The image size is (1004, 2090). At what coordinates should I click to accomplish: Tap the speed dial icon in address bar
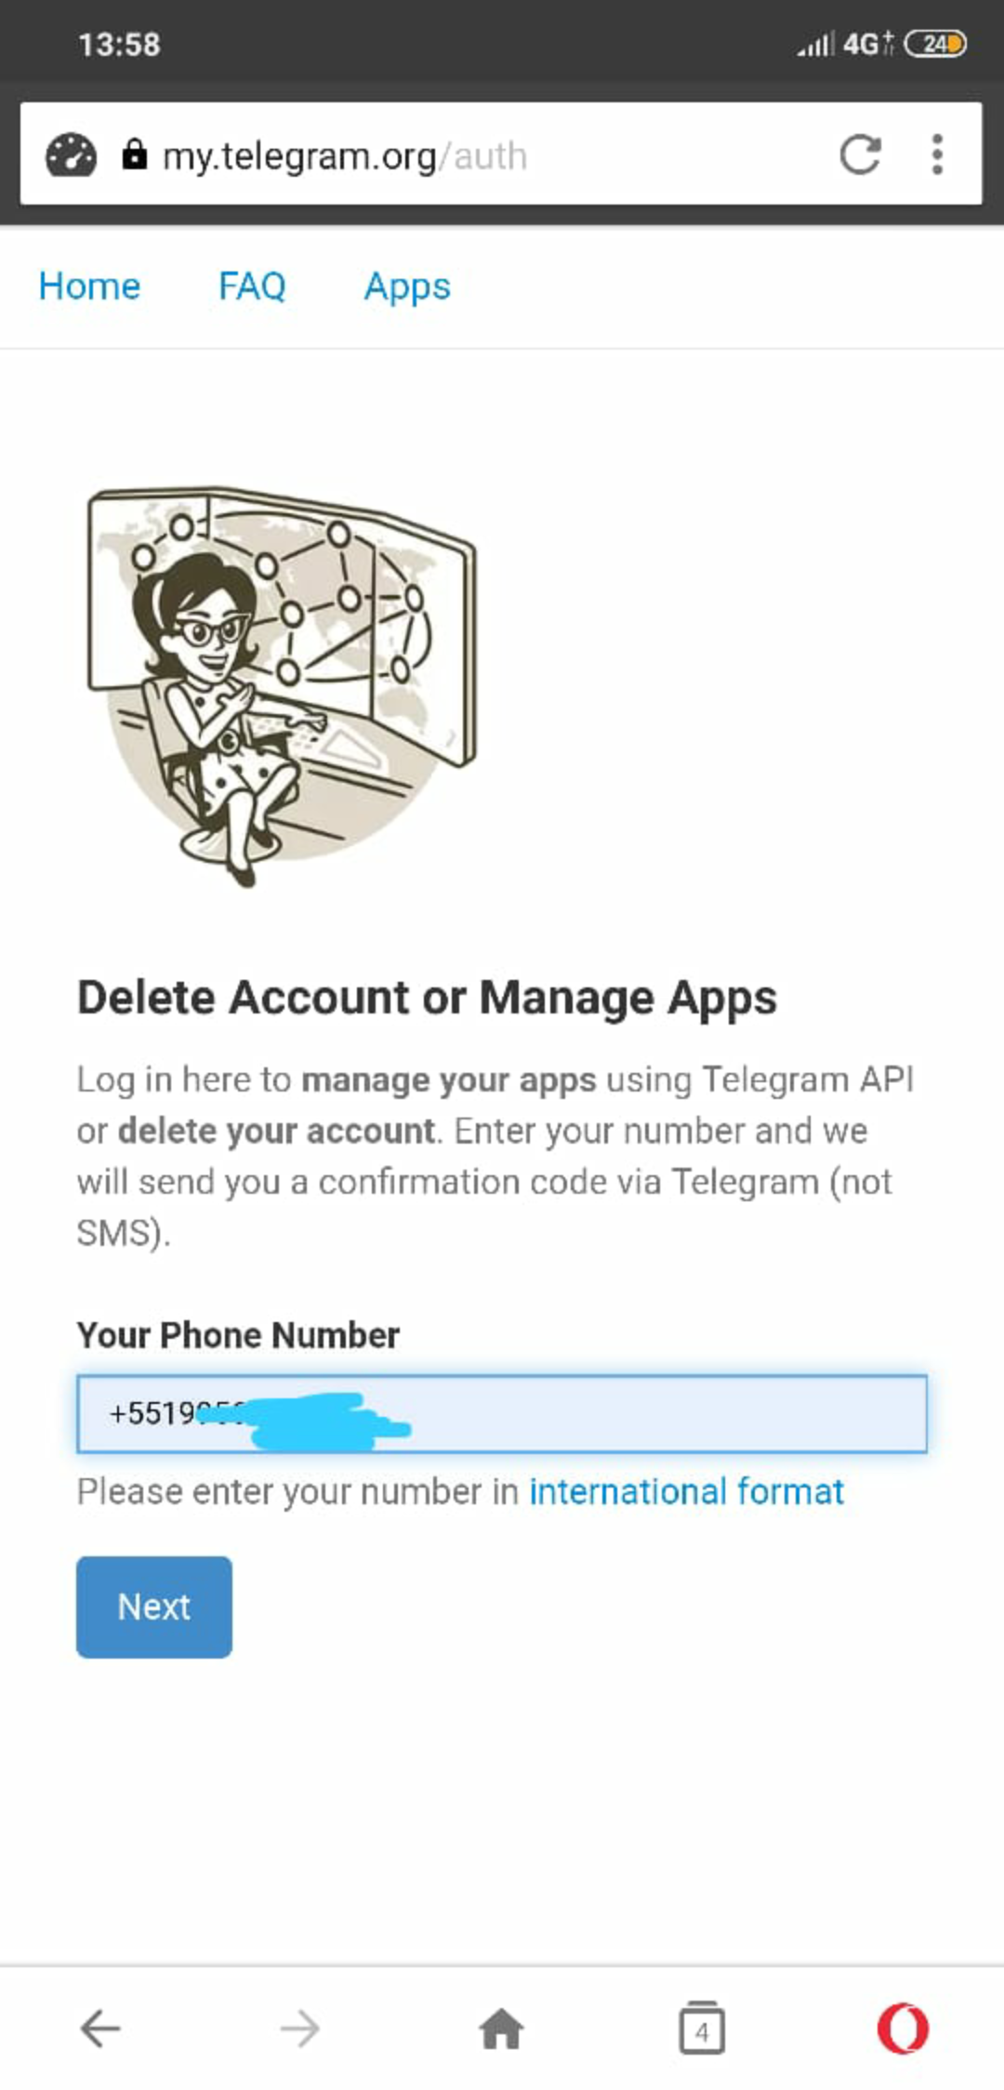click(72, 155)
